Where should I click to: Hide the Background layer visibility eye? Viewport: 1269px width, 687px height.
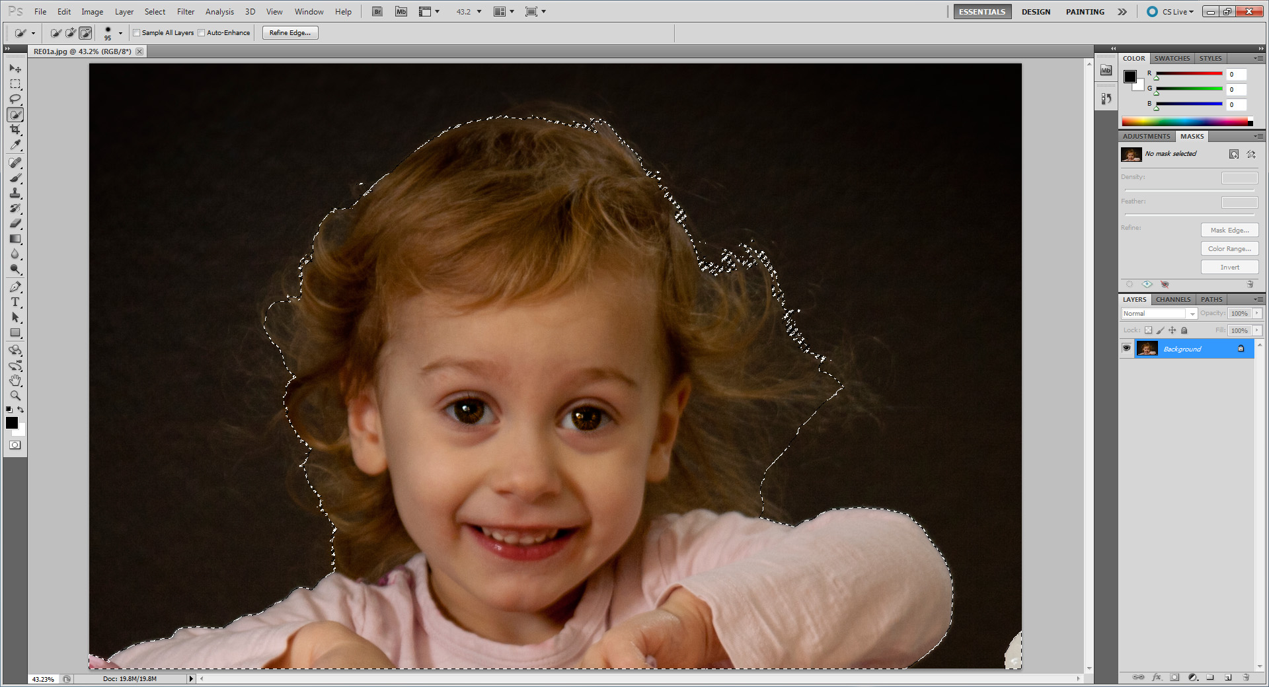point(1127,348)
